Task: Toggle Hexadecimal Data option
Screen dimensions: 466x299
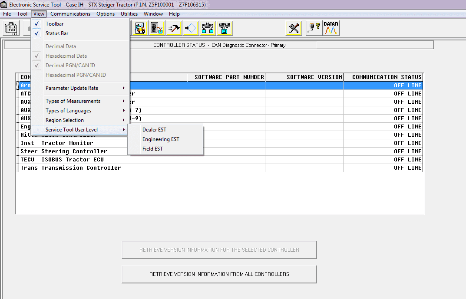Action: 80,56
